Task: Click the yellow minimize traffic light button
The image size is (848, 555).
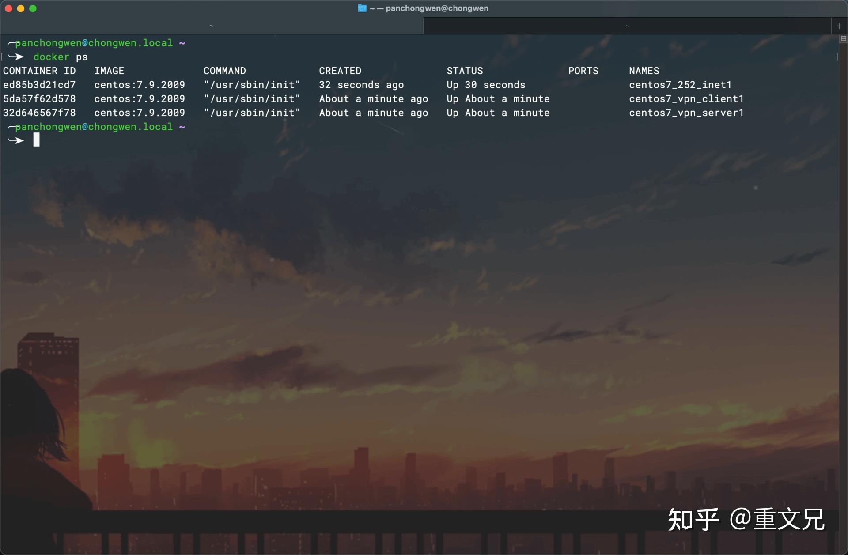Action: click(x=21, y=8)
